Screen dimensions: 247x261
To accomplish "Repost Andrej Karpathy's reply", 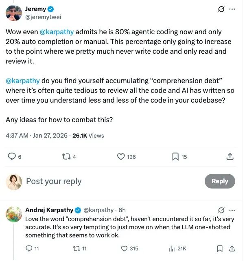I will [x=75, y=248].
